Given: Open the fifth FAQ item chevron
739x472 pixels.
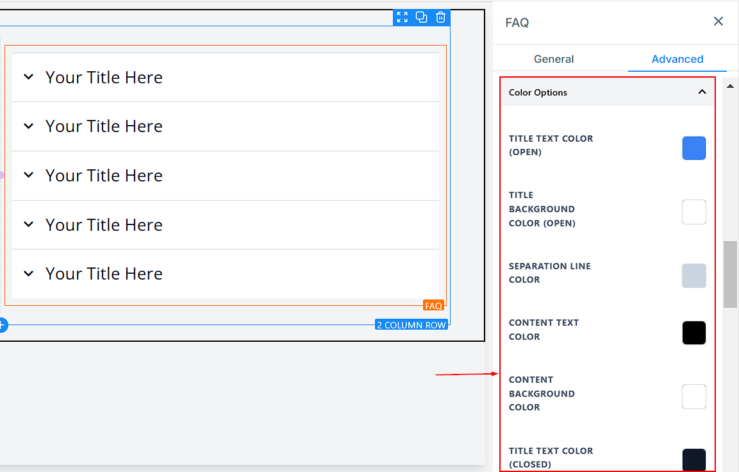Looking at the screenshot, I should pyautogui.click(x=28, y=274).
